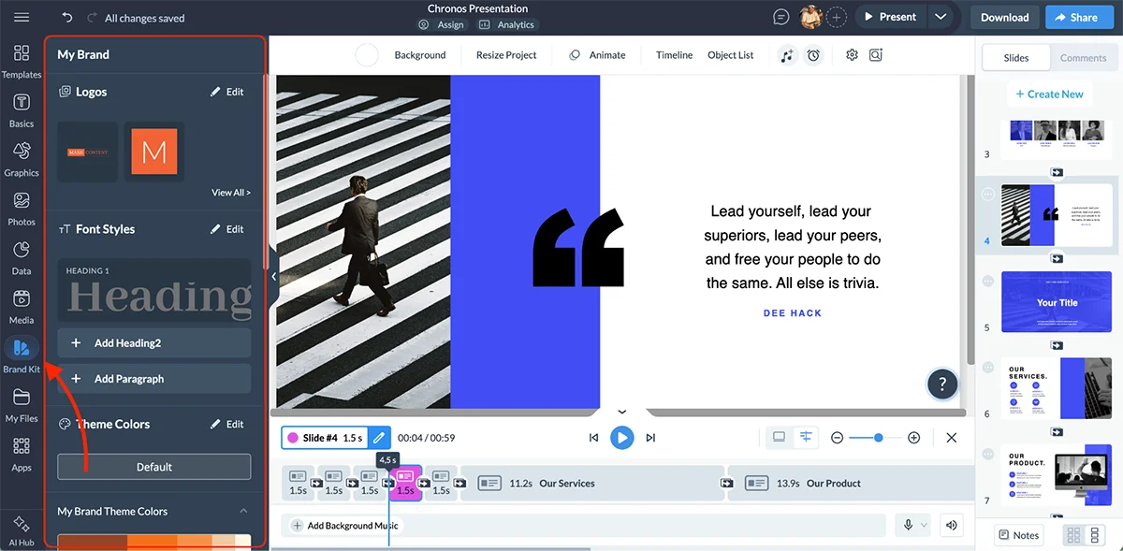Edit the Logos section
The width and height of the screenshot is (1123, 551).
tap(227, 92)
